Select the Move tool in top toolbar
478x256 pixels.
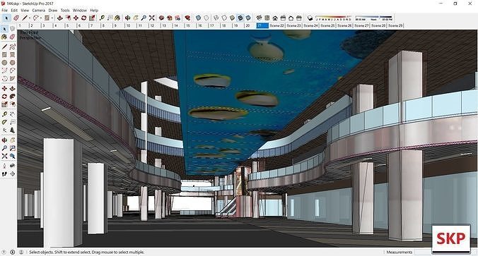click(76, 18)
